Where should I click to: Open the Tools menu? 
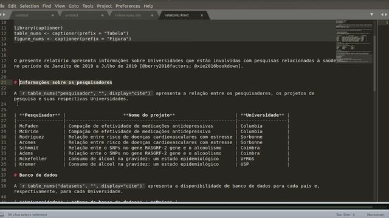[x=88, y=6]
